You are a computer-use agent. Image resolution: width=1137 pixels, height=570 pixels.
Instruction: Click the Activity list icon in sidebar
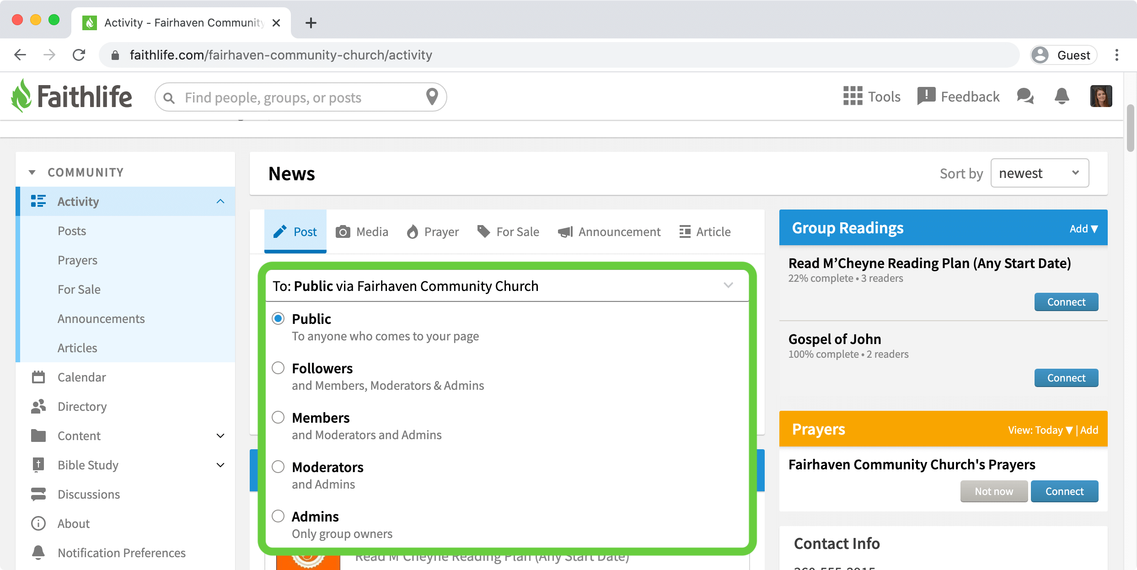point(38,201)
